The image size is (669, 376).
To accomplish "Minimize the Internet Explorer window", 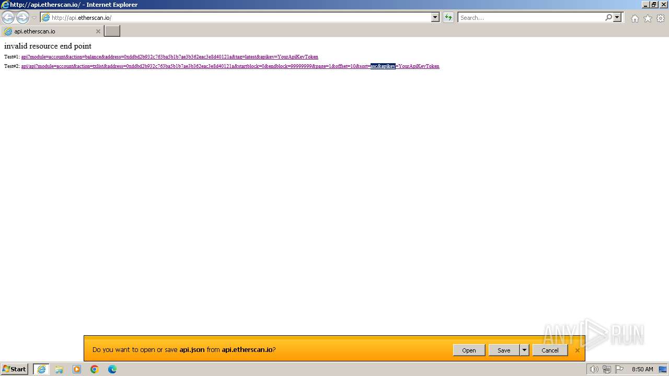I will click(645, 5).
